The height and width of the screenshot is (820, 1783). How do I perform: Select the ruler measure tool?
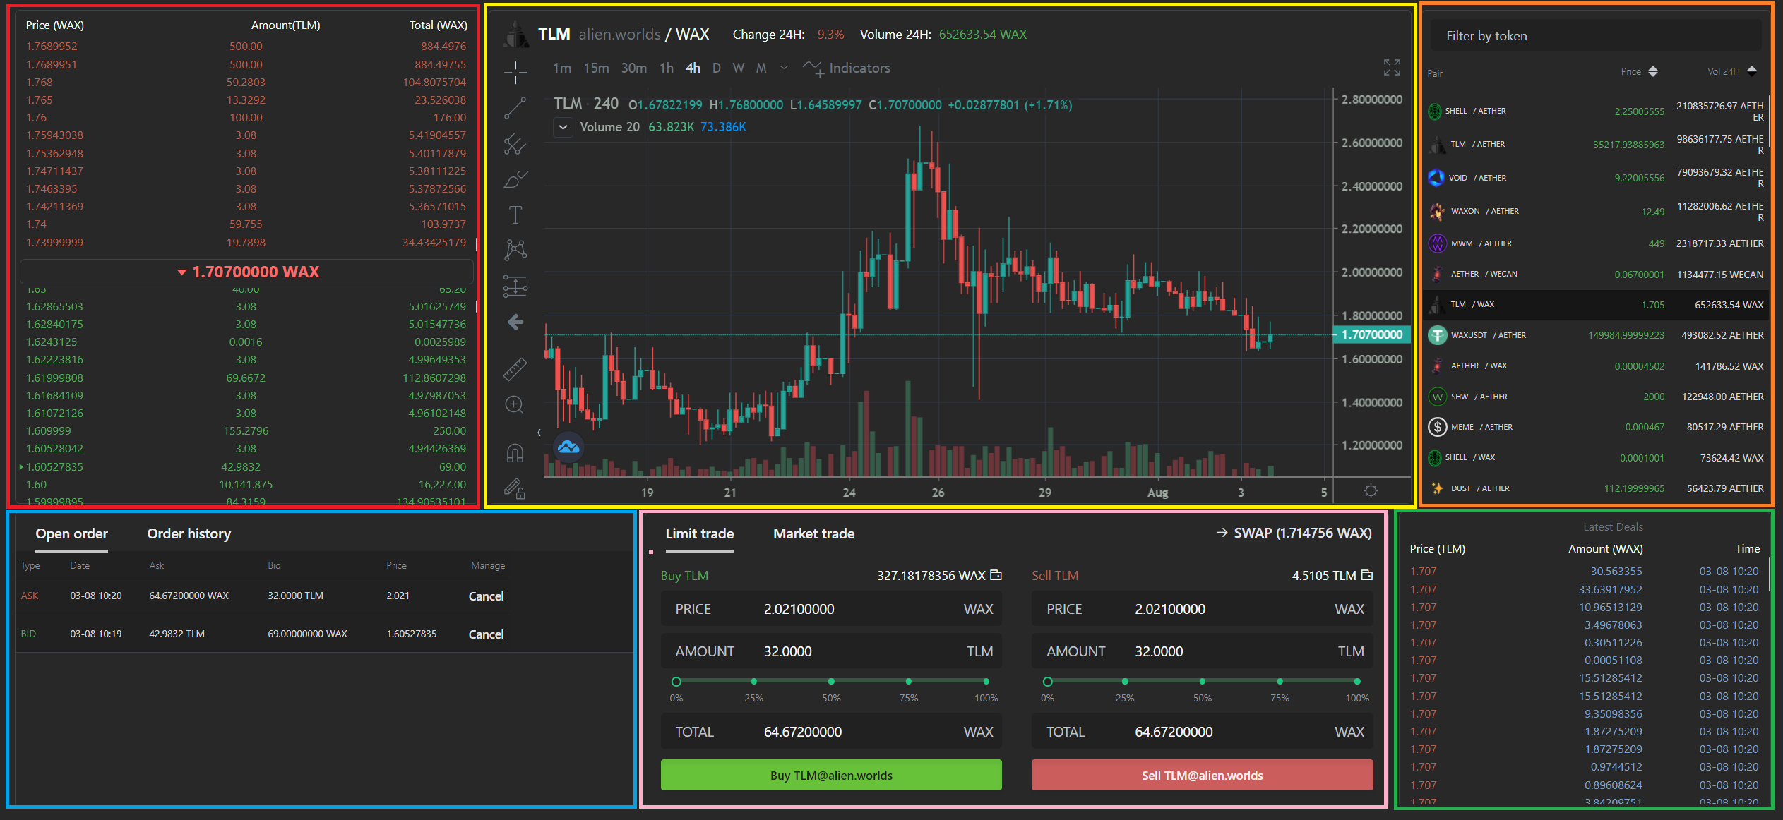[515, 369]
